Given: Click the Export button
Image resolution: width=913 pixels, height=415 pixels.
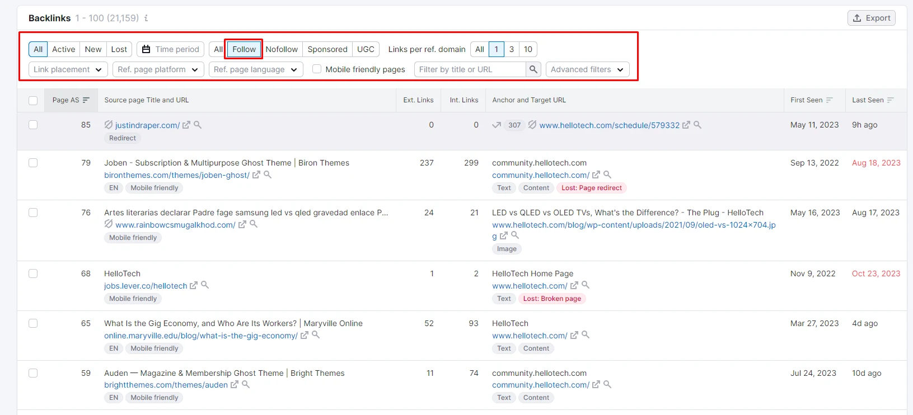Looking at the screenshot, I should coord(872,18).
